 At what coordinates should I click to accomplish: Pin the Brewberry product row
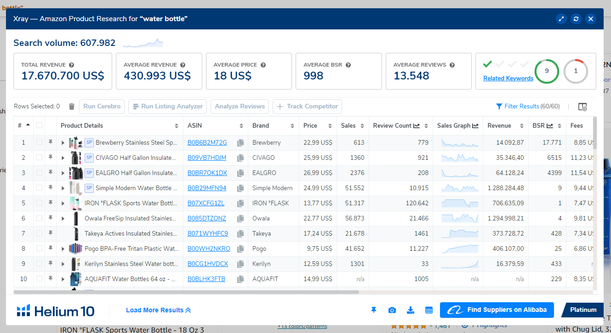[51, 142]
